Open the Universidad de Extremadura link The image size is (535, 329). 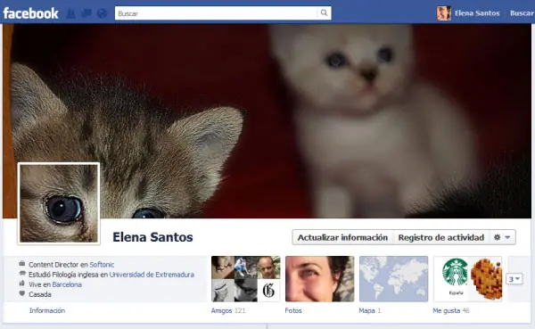coord(152,275)
